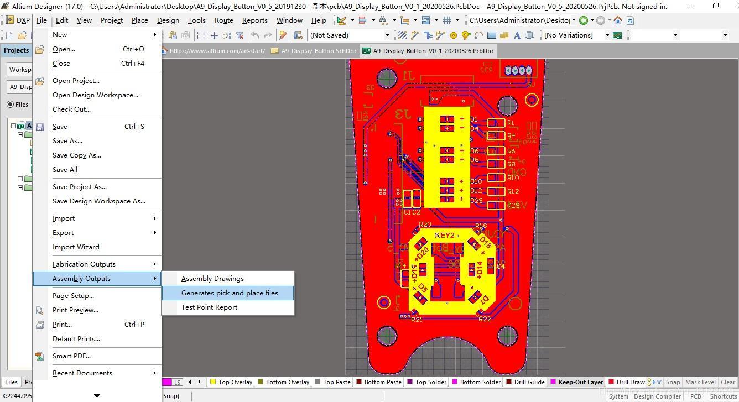Expand the New submenu
Screen dimensions: 739x402
click(x=97, y=35)
